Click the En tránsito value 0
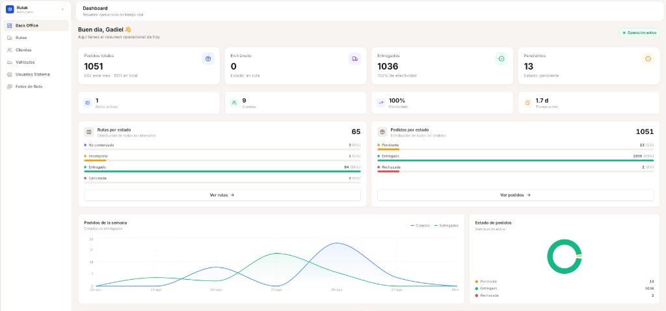The image size is (666, 311). (233, 66)
